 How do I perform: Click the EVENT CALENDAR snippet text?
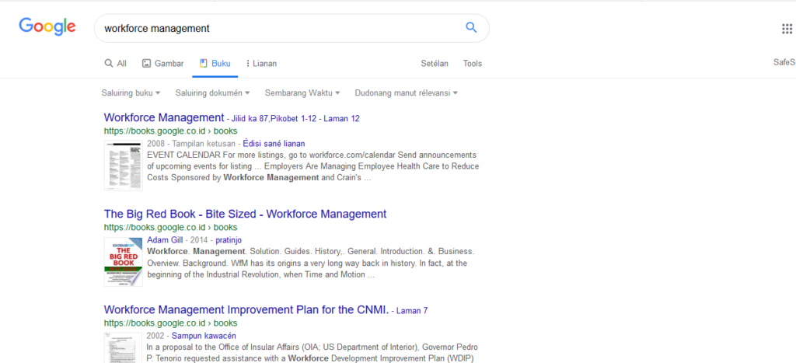(x=313, y=166)
